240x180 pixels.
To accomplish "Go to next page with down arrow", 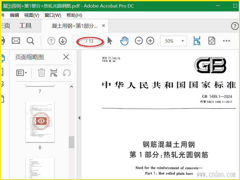I will click(x=63, y=41).
